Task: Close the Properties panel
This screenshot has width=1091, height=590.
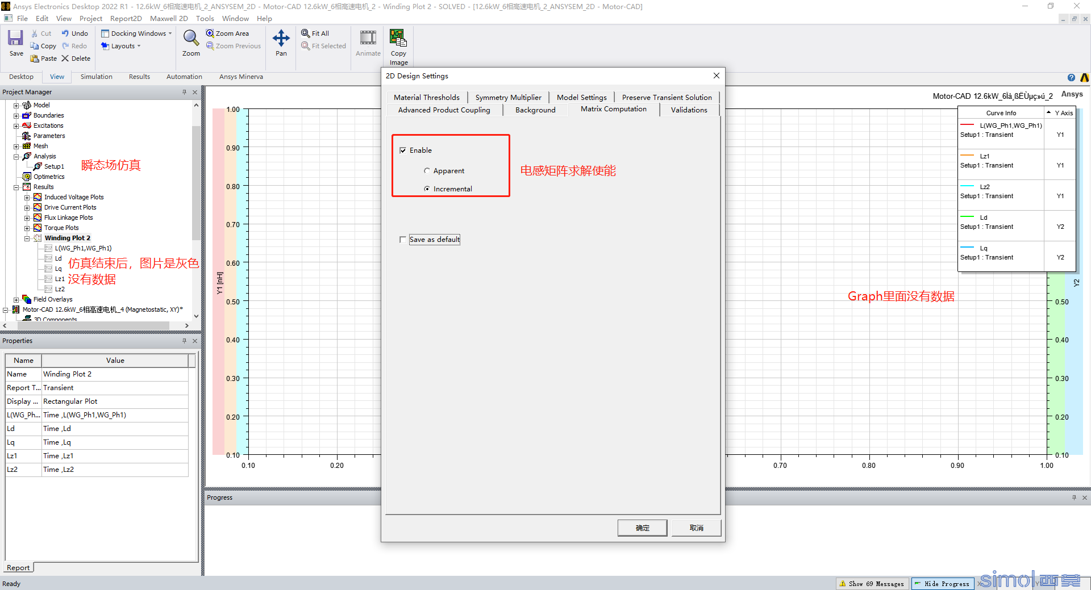Action: (195, 341)
